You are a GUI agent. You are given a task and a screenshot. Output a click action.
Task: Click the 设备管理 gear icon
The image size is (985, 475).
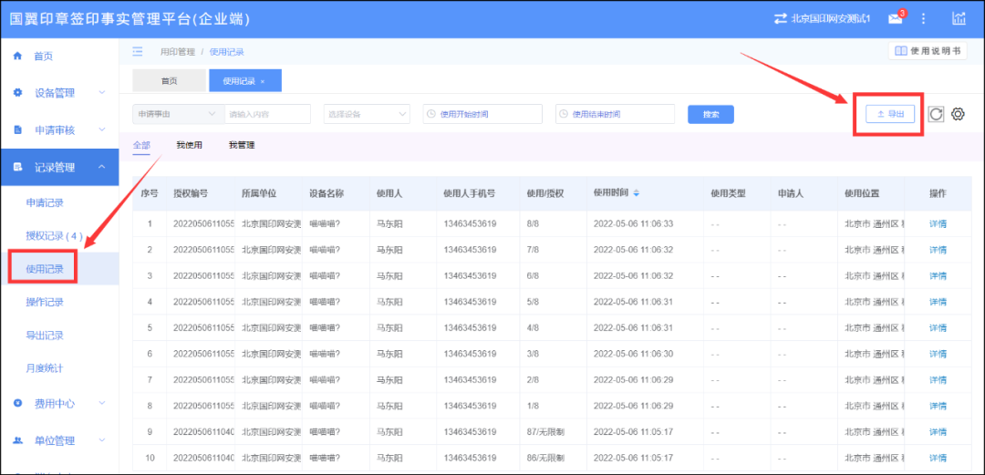[x=17, y=93]
